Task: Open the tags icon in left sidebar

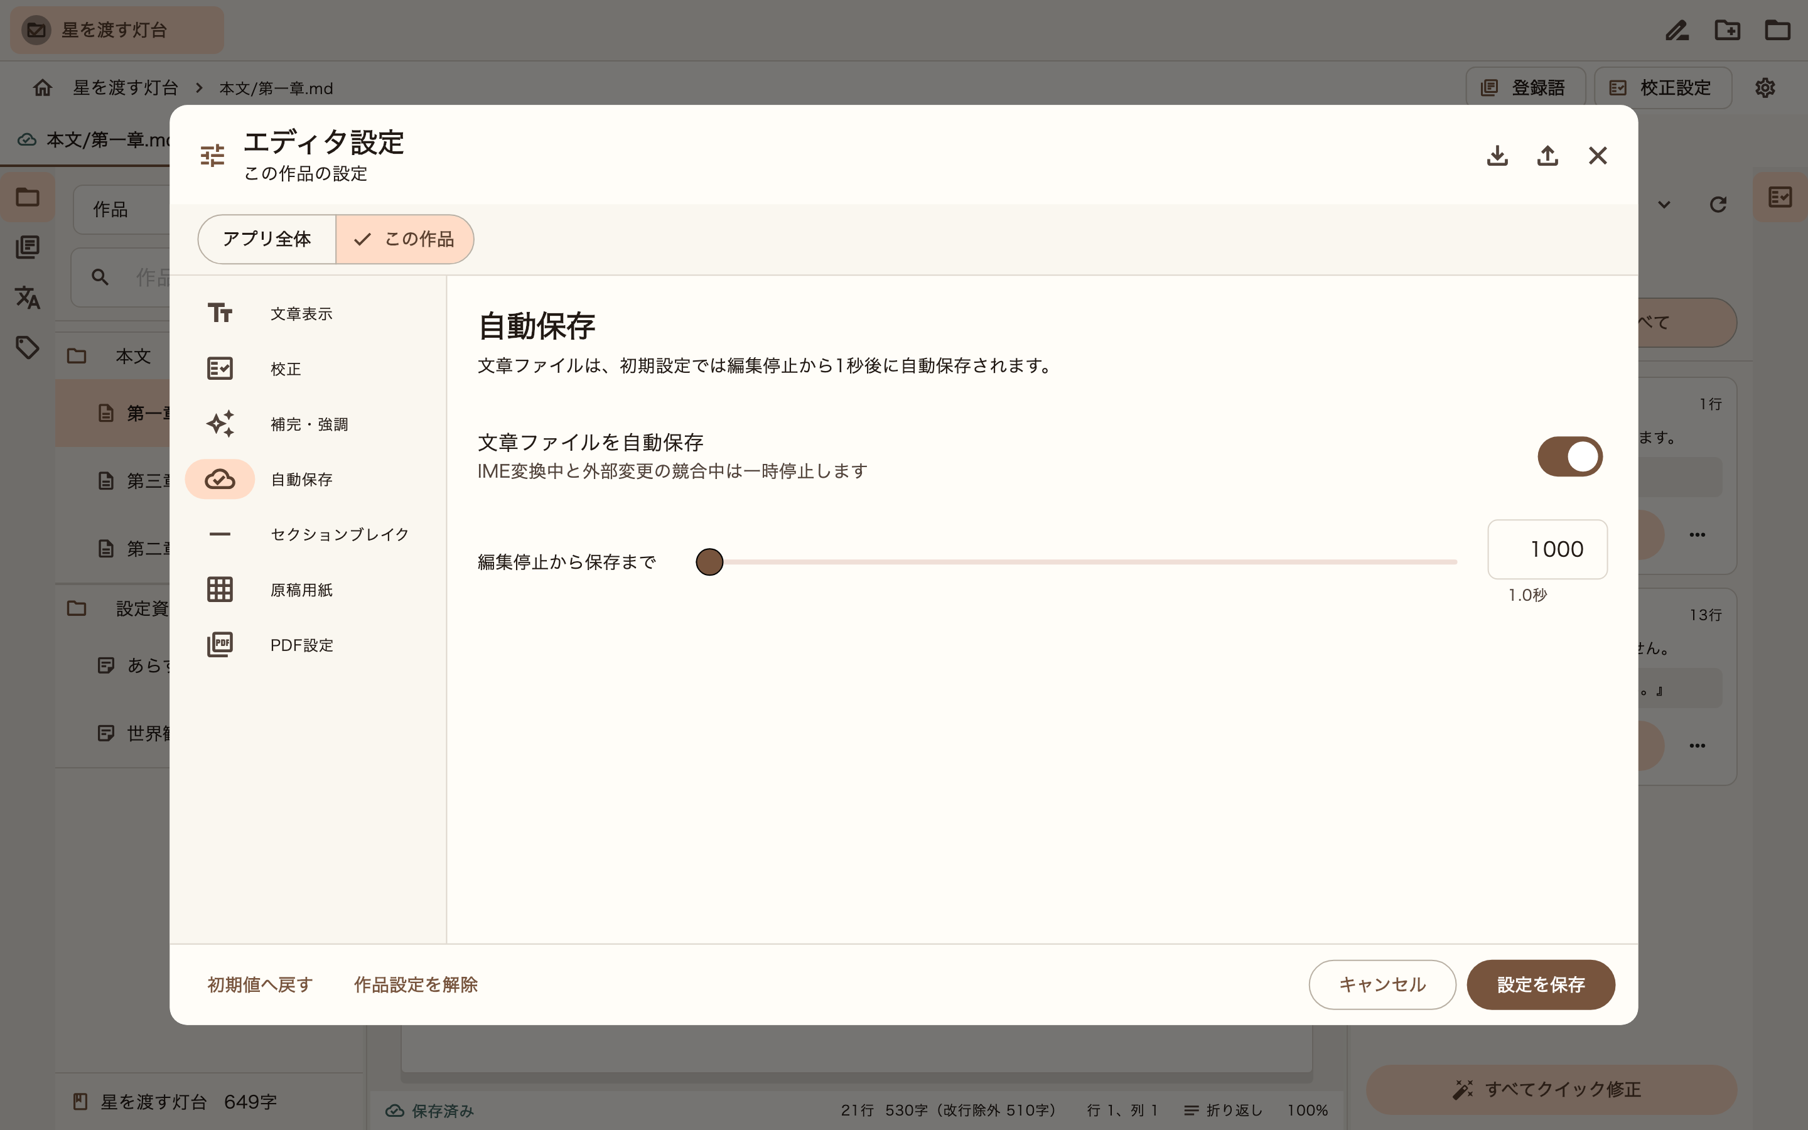Action: [28, 348]
